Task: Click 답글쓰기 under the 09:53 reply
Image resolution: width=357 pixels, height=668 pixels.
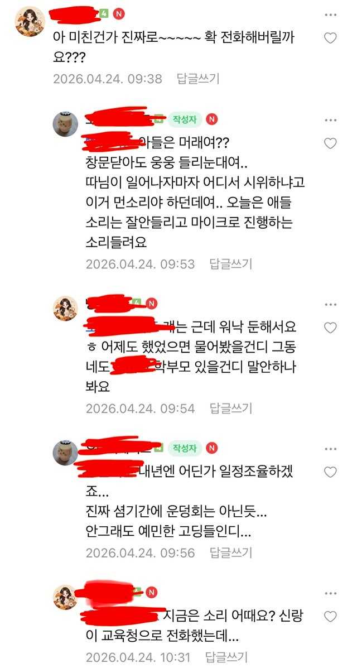Action: 231,264
